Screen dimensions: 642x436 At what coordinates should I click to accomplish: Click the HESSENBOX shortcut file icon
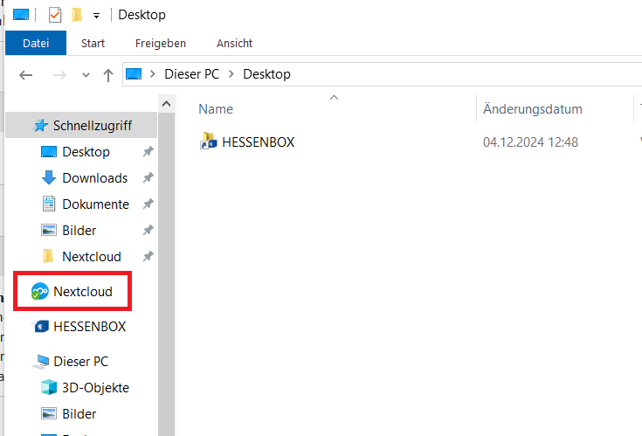209,142
